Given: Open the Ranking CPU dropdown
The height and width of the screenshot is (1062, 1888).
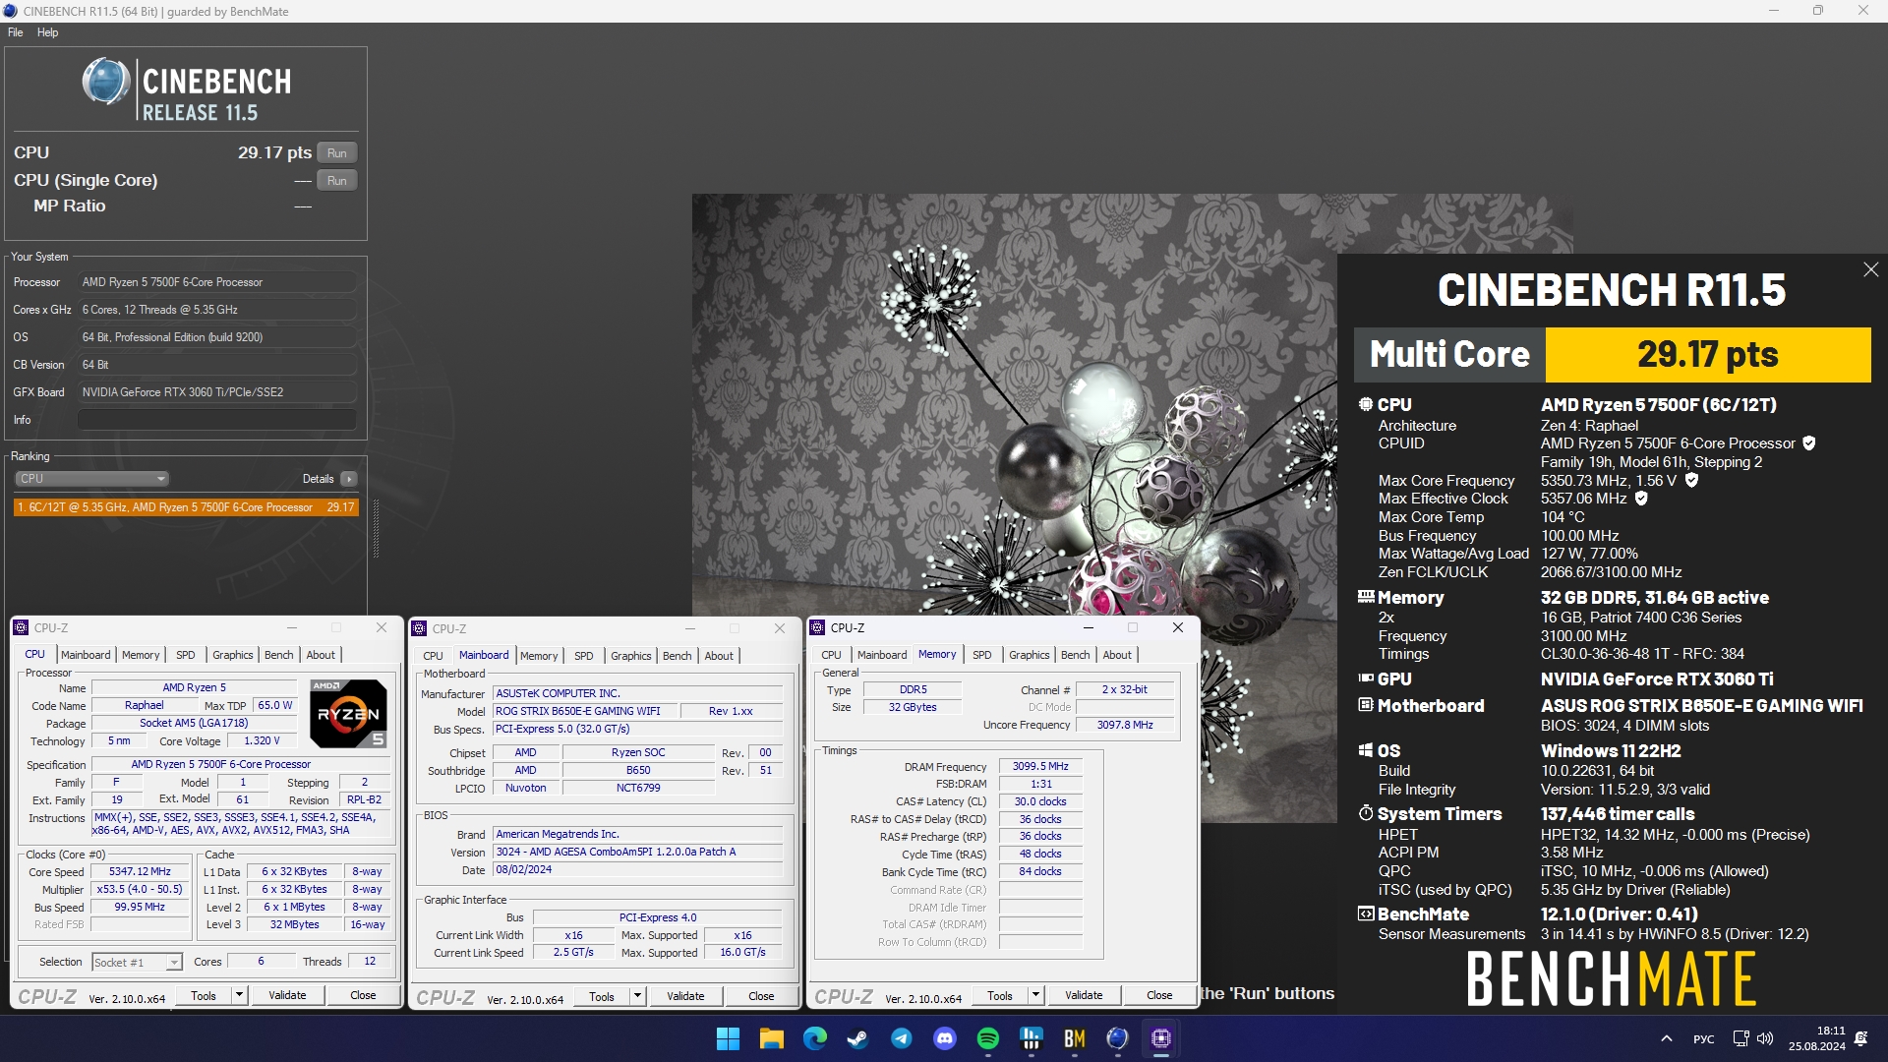Looking at the screenshot, I should [x=91, y=479].
